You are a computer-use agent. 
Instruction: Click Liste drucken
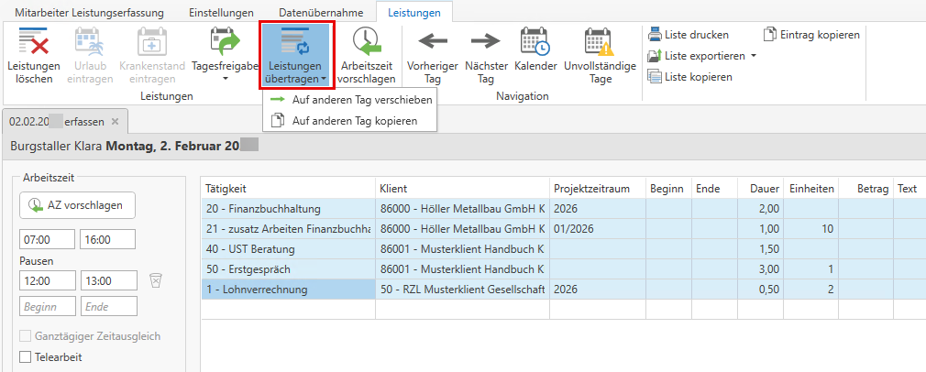[689, 35]
